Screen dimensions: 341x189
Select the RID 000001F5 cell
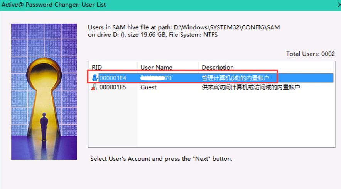pos(113,87)
